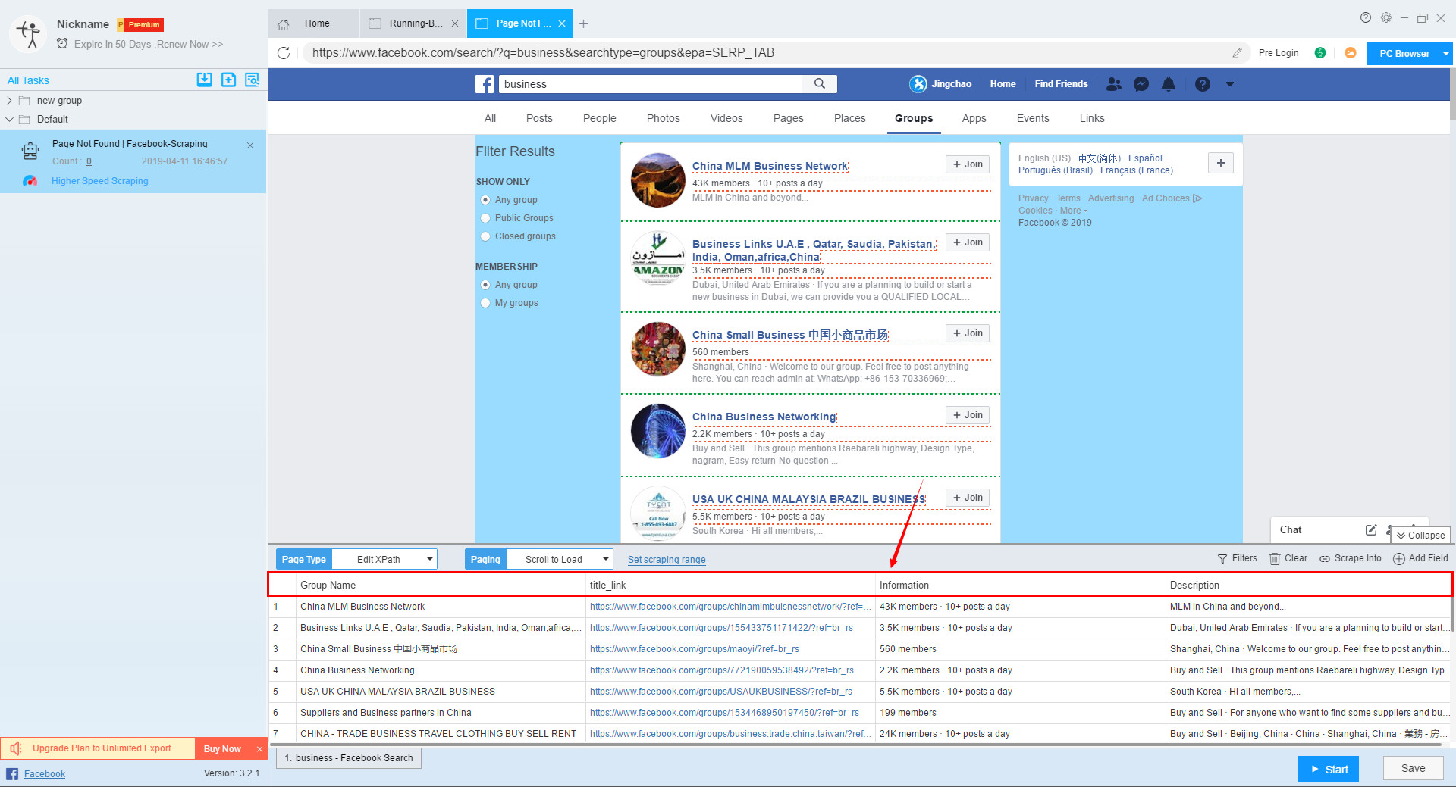Open the More footer dropdown
Viewport: 1456px width, 787px height.
[1074, 211]
